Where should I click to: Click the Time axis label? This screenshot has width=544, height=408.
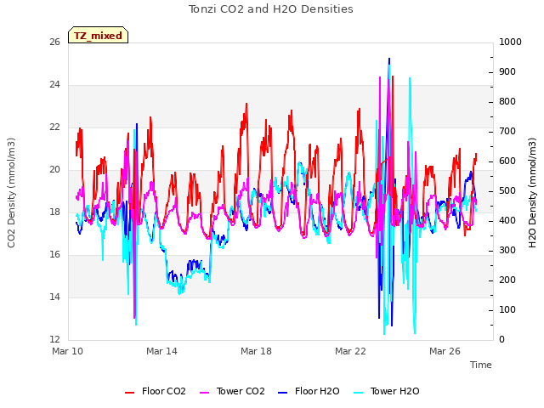click(481, 365)
